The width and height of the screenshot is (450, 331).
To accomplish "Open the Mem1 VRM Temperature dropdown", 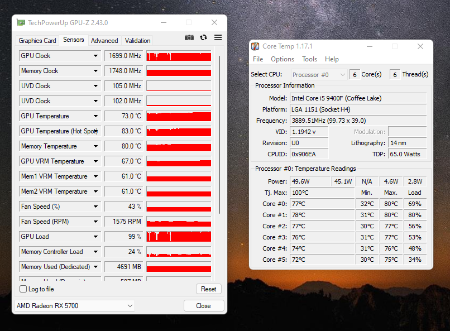I will pos(95,176).
